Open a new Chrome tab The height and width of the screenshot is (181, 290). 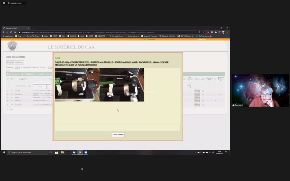[x=33, y=28]
